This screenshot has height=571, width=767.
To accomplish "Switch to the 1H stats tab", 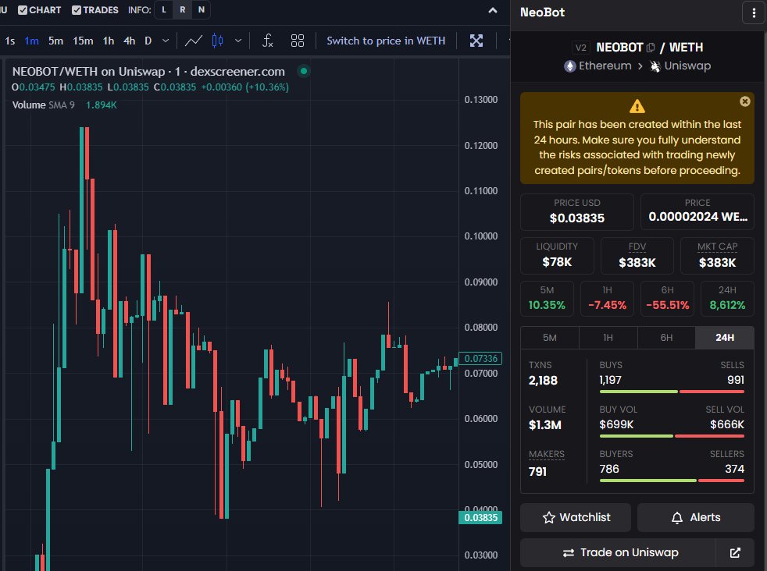I will (x=608, y=338).
